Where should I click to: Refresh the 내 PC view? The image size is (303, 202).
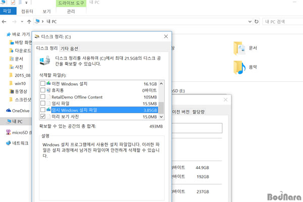point(257,21)
